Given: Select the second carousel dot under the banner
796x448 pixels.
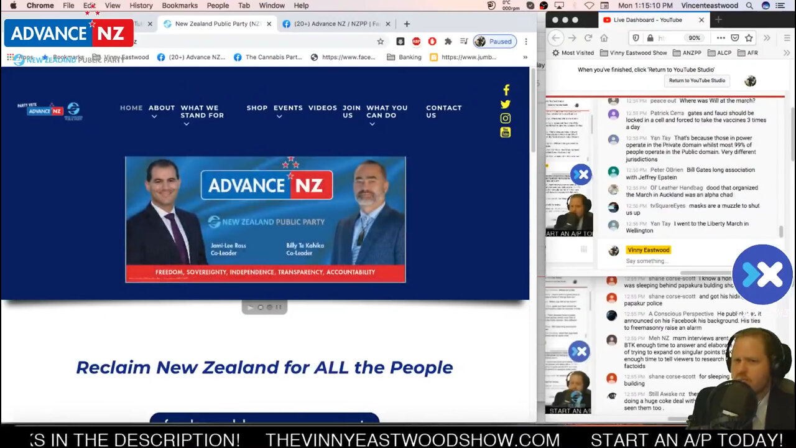Looking at the screenshot, I should coord(269,307).
